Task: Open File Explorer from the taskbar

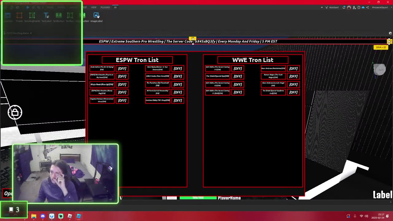Action: (x=34, y=216)
